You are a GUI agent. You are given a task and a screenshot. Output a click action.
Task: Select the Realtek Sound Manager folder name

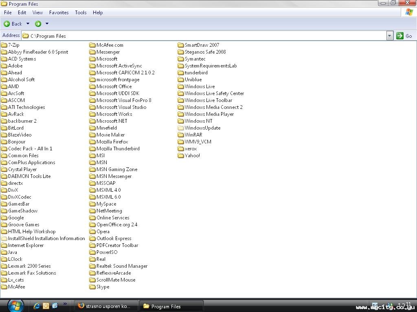pos(122,266)
